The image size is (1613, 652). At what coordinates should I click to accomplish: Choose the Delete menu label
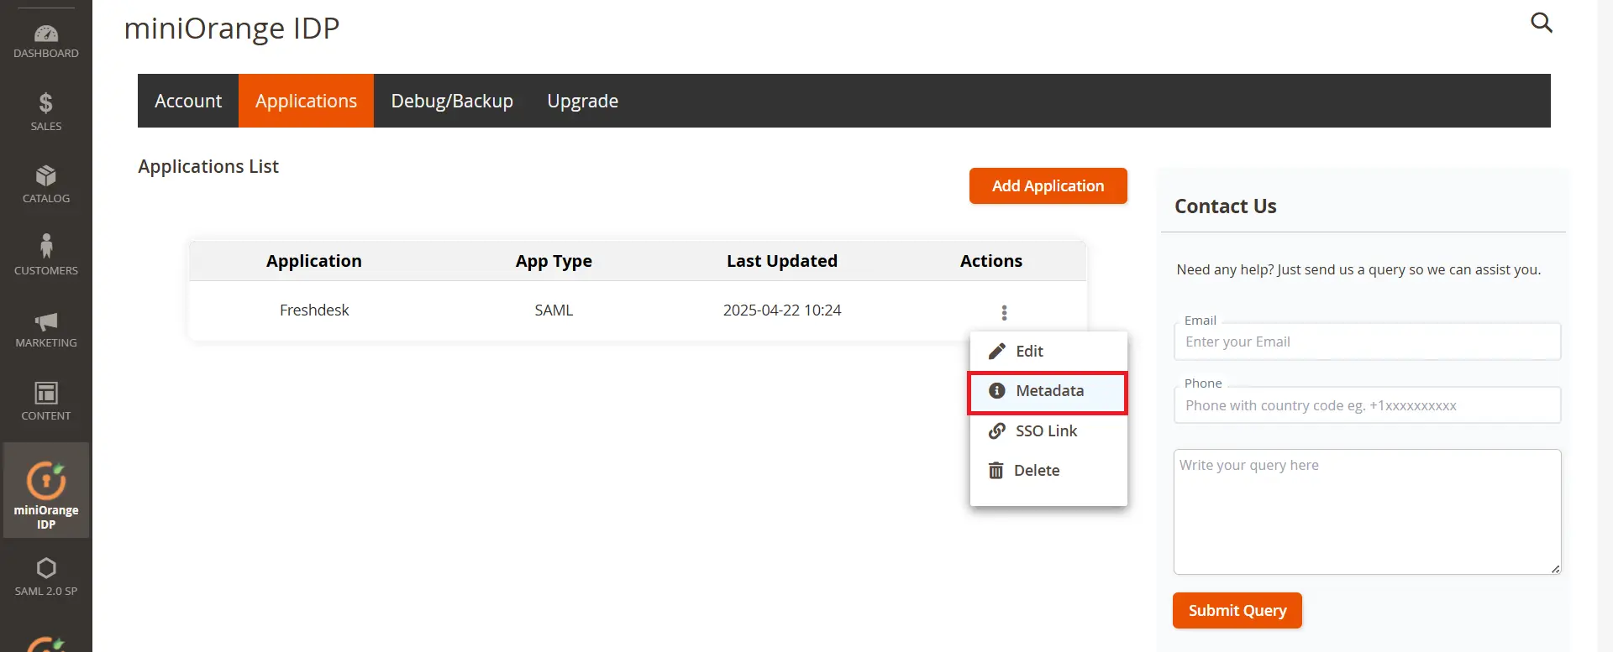(x=1037, y=470)
